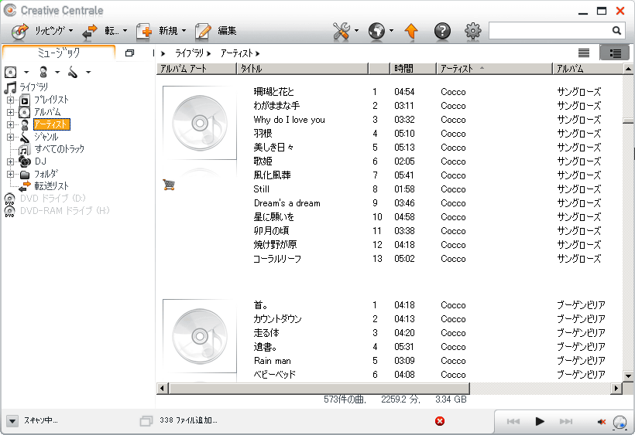Select the ライブラリ root tree item
635x435 pixels.
pyautogui.click(x=33, y=87)
